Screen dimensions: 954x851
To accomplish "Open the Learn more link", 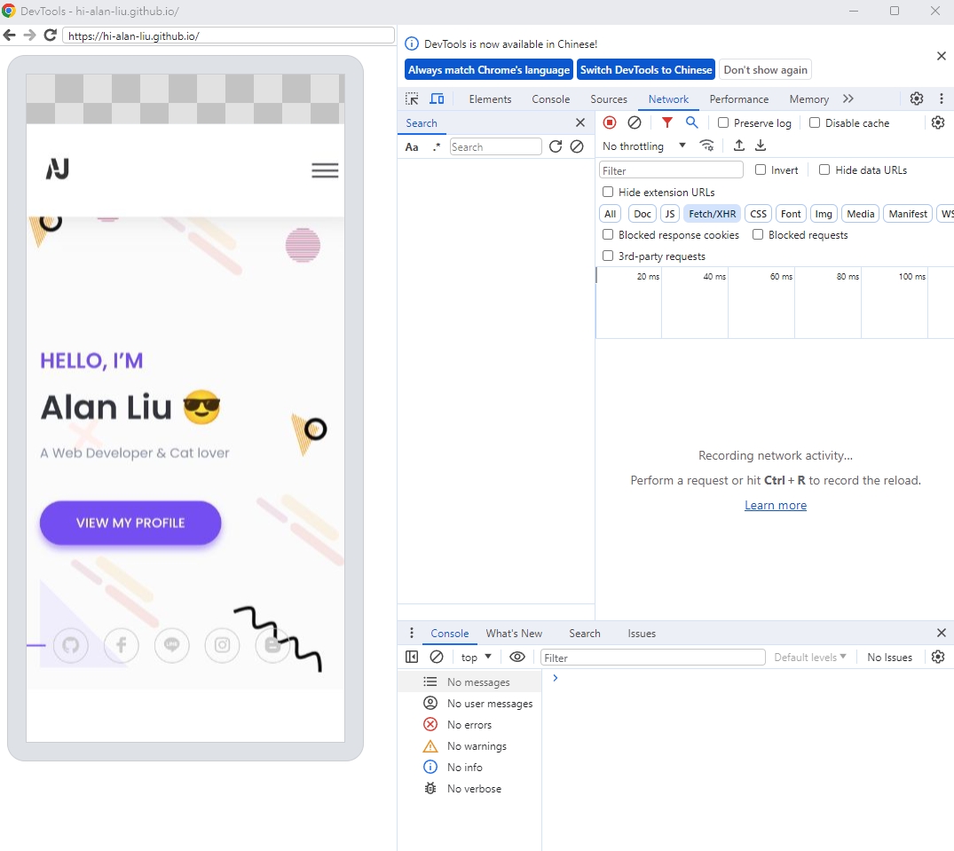I will pos(775,505).
